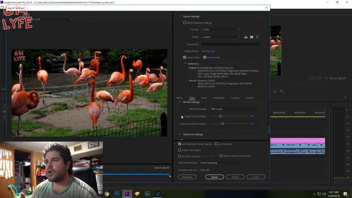
Task: Toggle Match Sequence Settings checkbox
Action: tap(185, 23)
